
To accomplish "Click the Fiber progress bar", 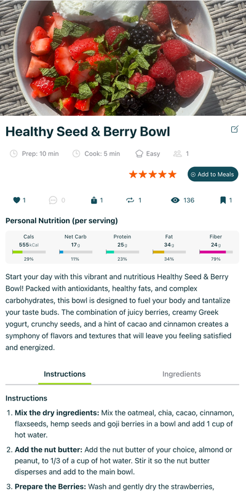I will coord(216,252).
